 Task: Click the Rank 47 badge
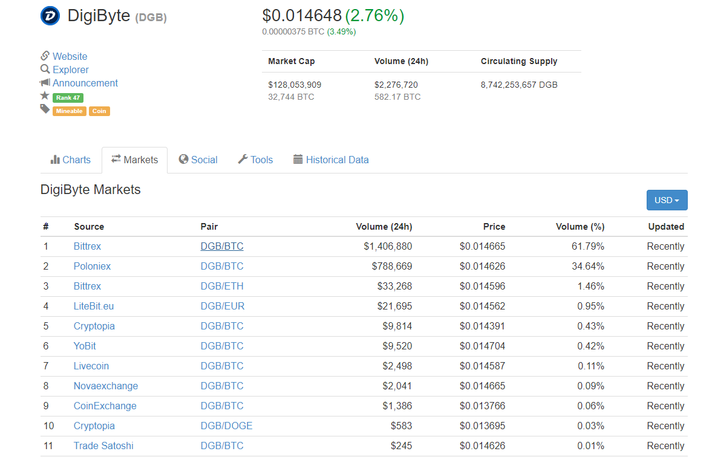68,97
